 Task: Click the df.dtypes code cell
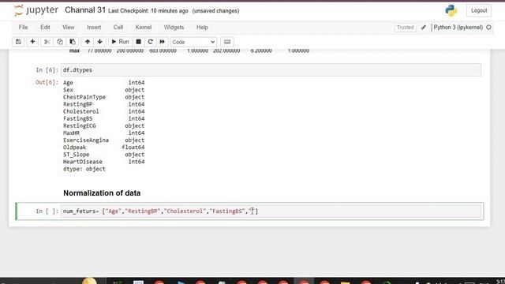[271, 70]
